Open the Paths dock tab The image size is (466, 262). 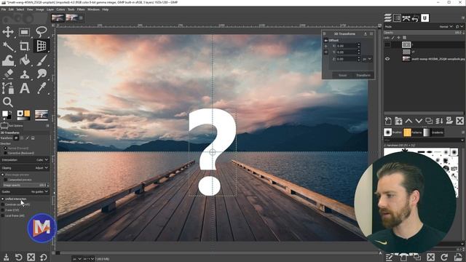(406, 18)
